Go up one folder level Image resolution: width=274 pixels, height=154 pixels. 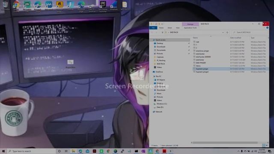coord(162,33)
